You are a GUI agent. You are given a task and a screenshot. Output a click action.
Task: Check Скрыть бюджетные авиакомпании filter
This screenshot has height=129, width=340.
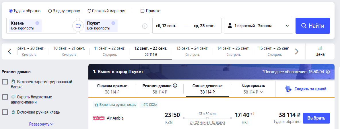click(x=5, y=97)
